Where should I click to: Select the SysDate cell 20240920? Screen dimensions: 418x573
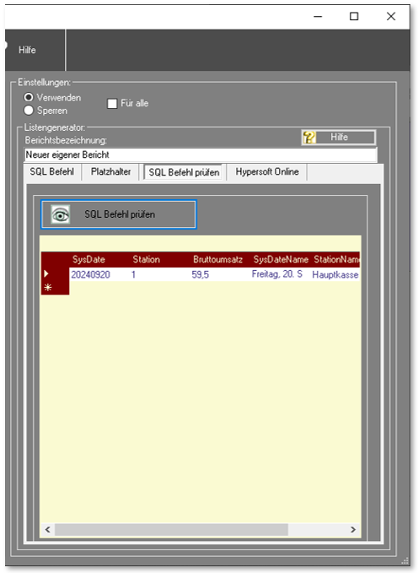(x=90, y=274)
